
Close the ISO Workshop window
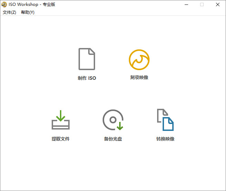(x=218, y=4)
